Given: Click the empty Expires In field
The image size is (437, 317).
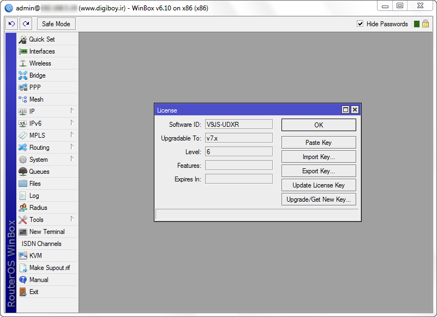Looking at the screenshot, I should tap(239, 179).
